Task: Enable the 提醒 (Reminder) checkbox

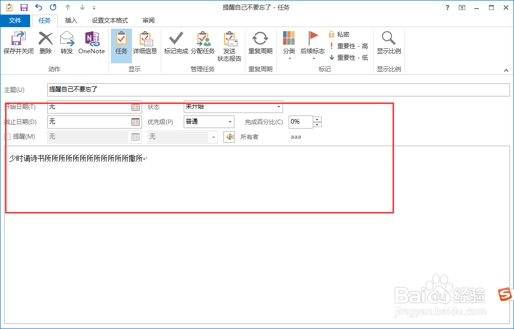Action: (7, 136)
